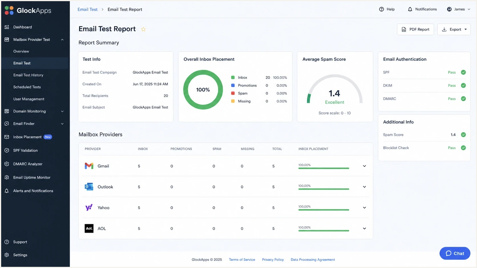Click the red Spam legend swatch

tap(233, 93)
